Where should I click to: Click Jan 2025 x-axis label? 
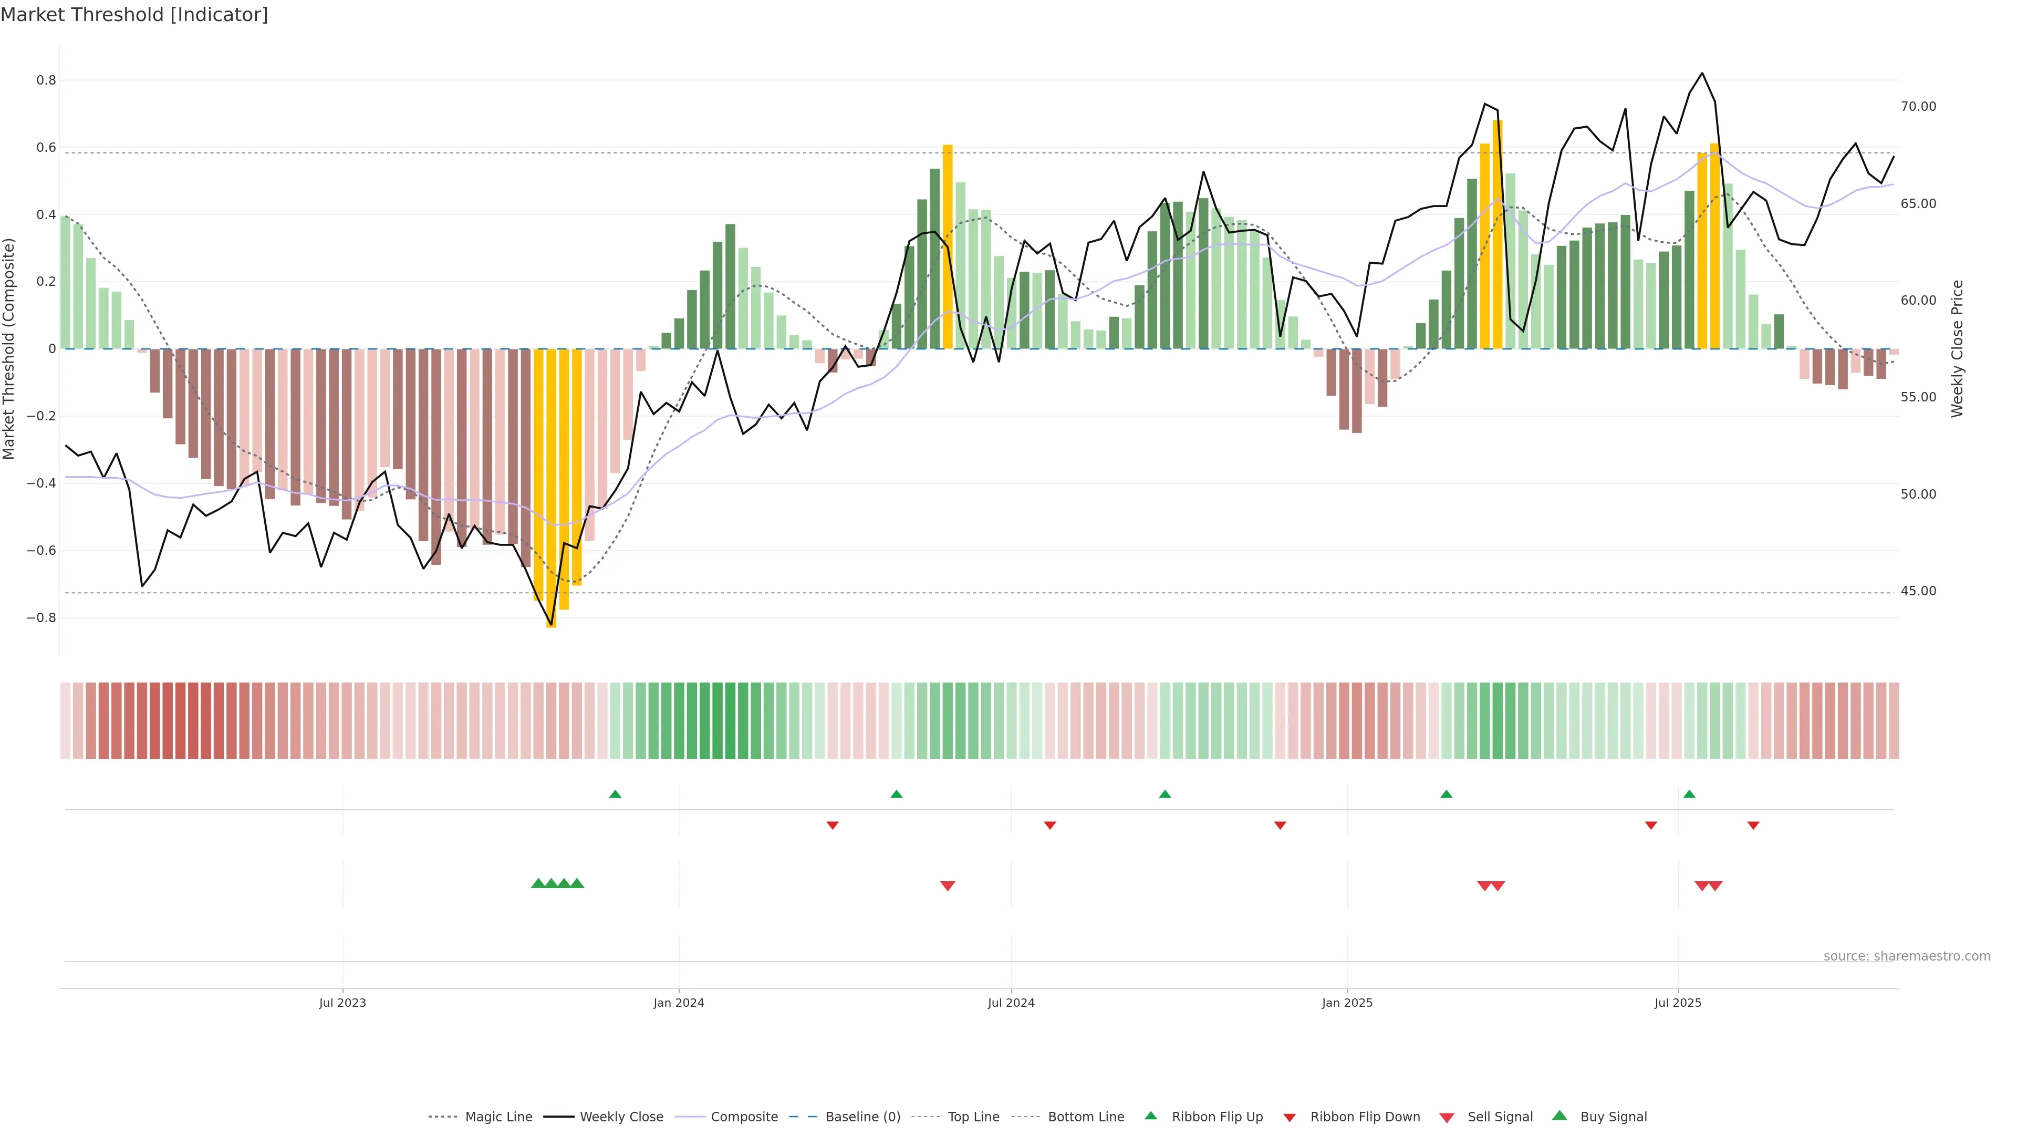1347,1003
